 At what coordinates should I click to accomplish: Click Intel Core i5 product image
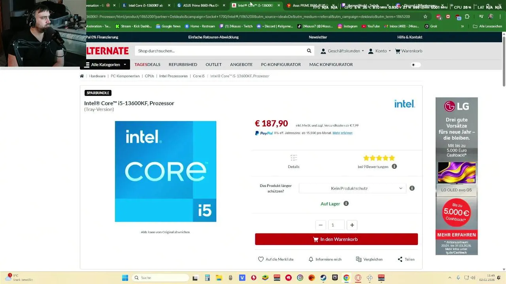[x=166, y=171]
